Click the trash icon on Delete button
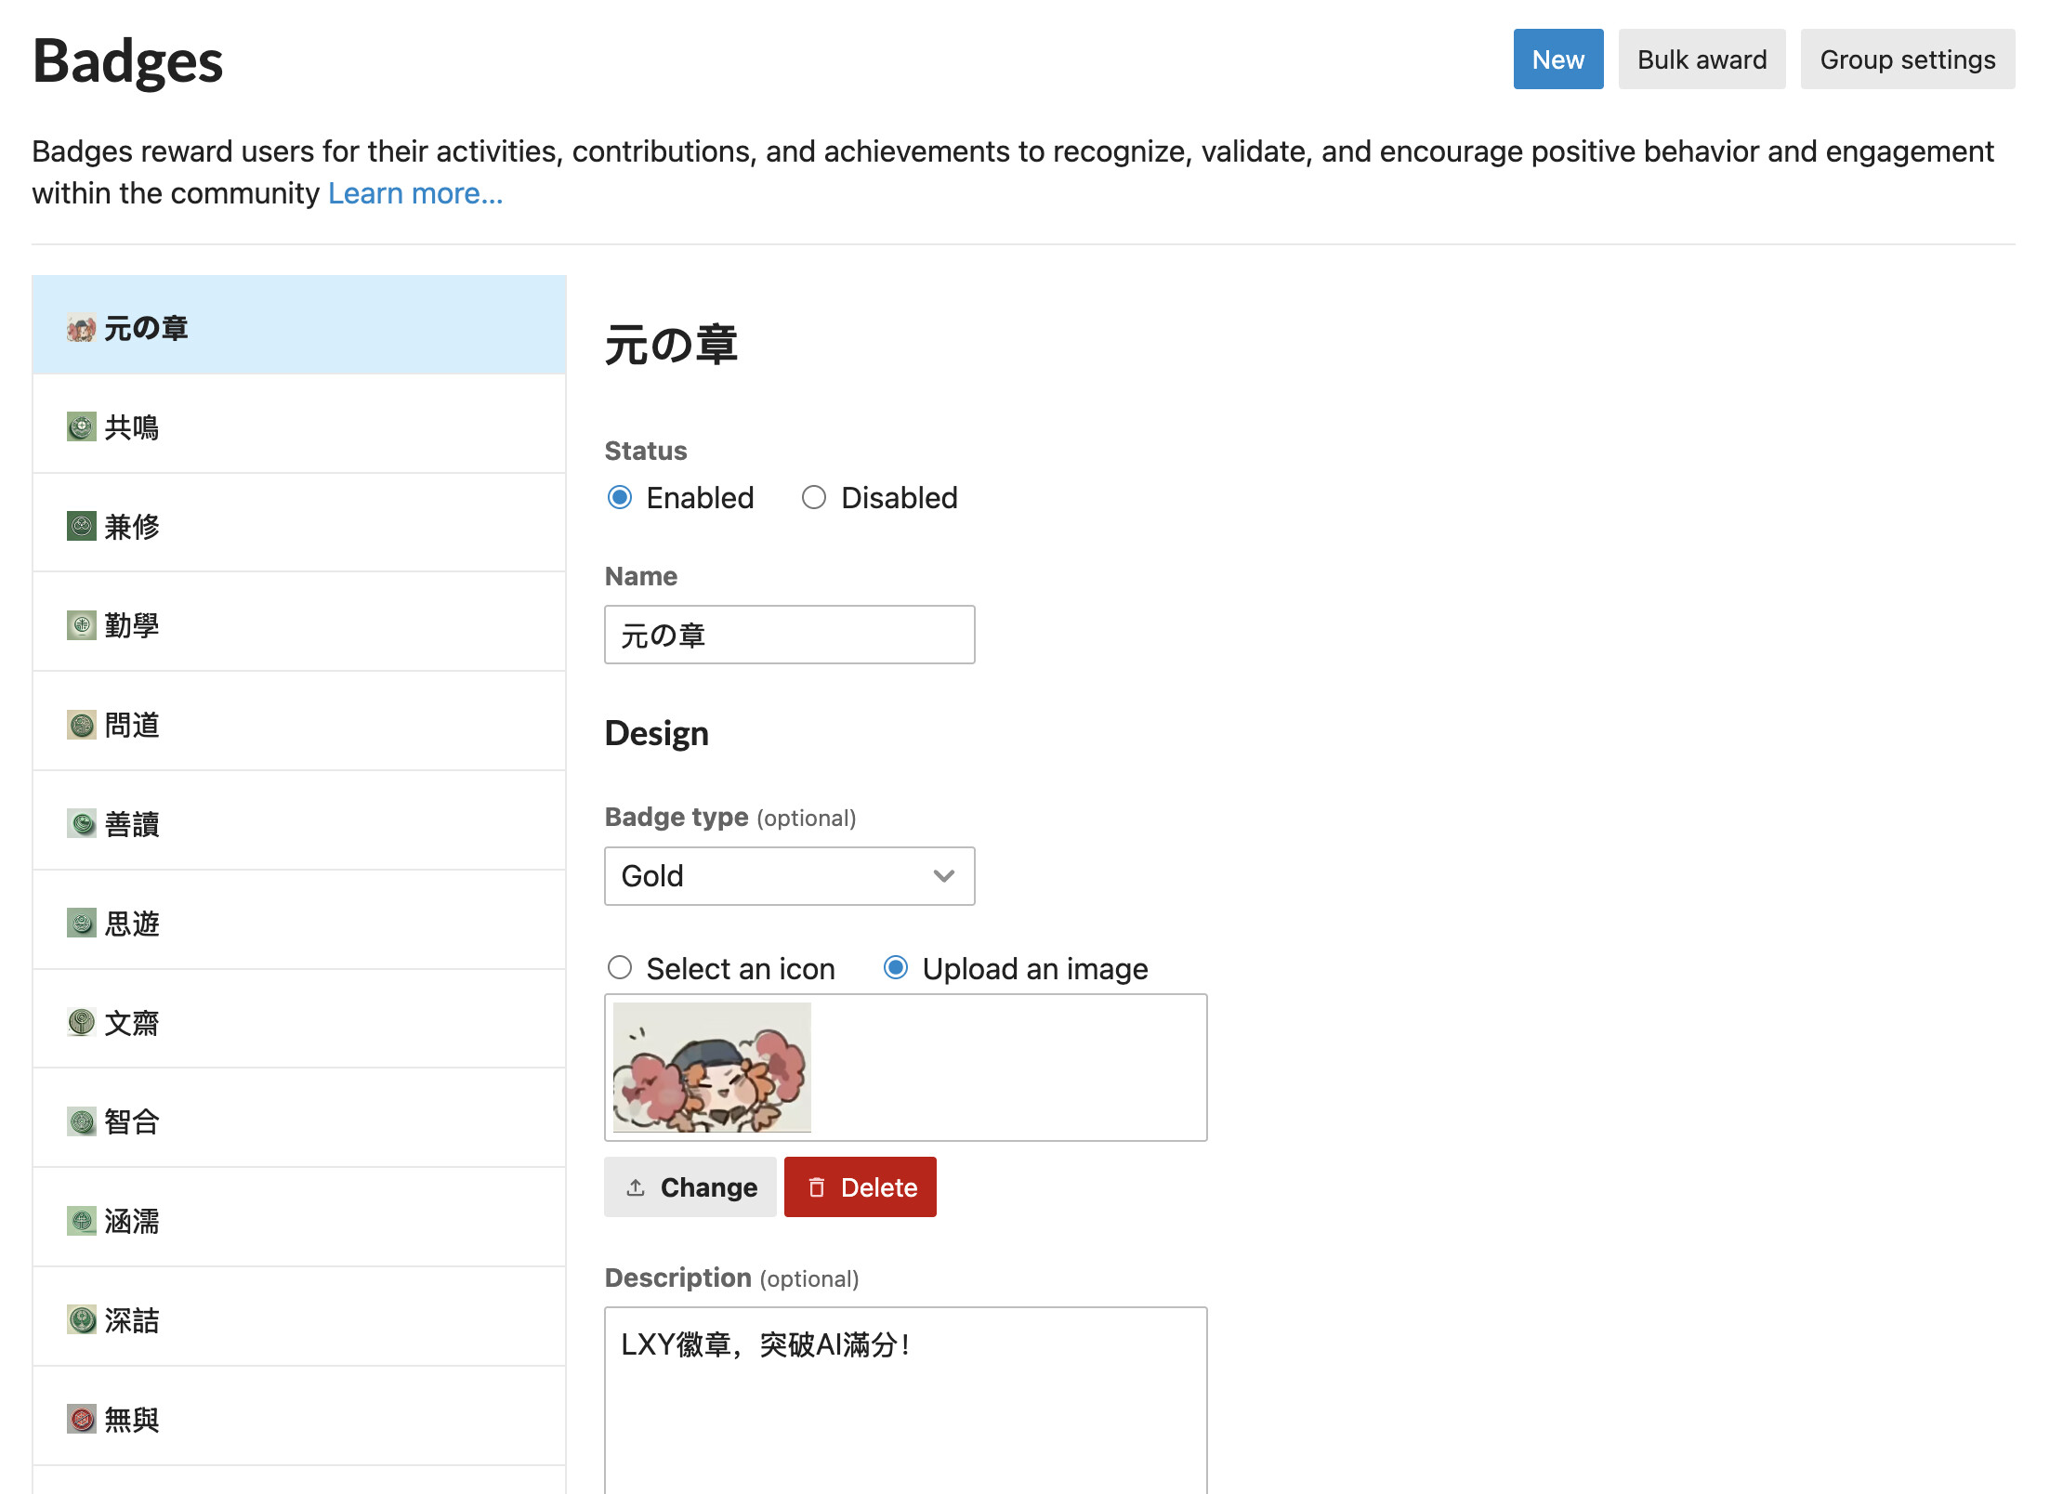 (x=817, y=1187)
